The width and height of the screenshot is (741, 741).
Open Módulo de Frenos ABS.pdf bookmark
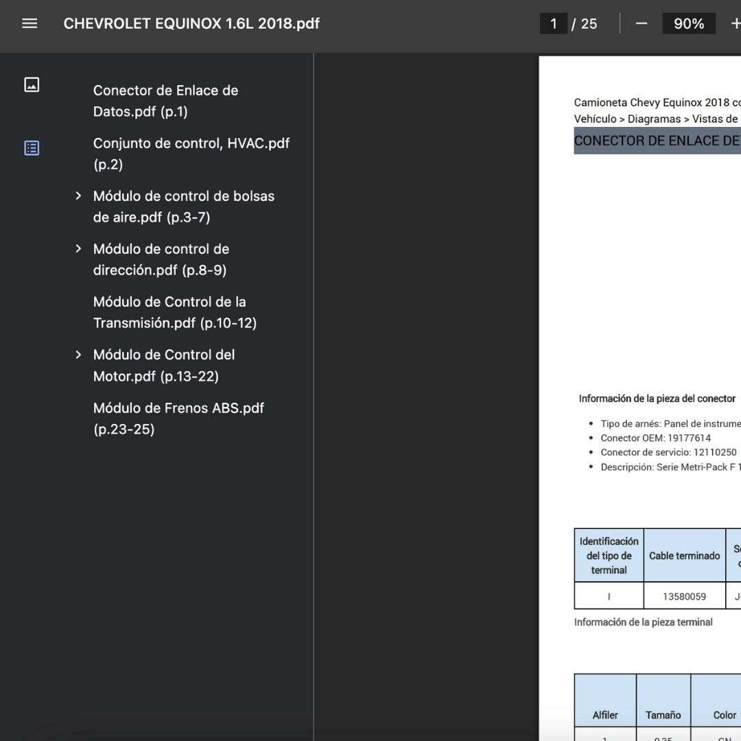pos(178,419)
